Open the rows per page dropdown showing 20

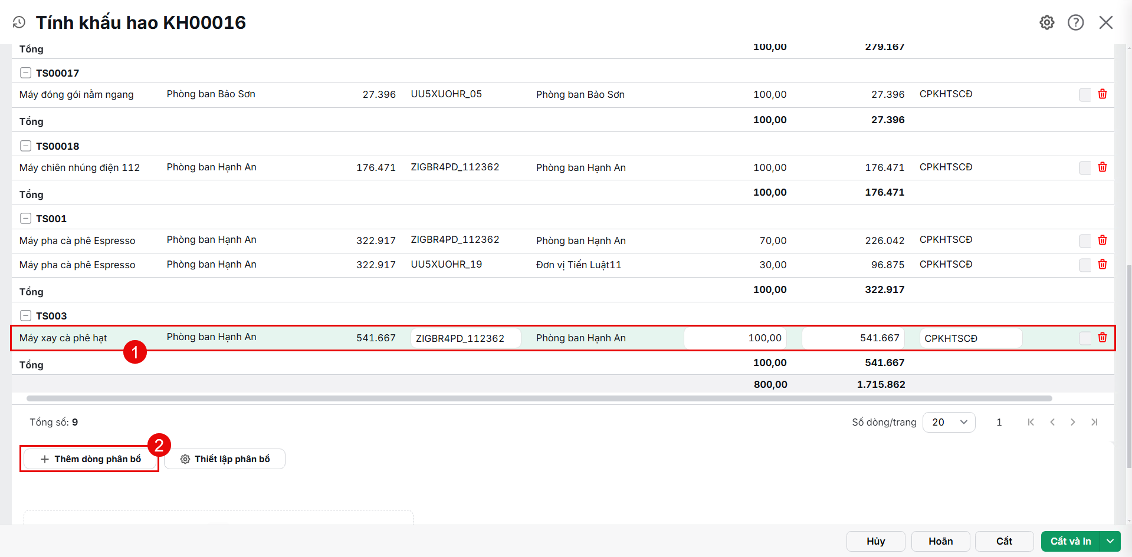(949, 422)
